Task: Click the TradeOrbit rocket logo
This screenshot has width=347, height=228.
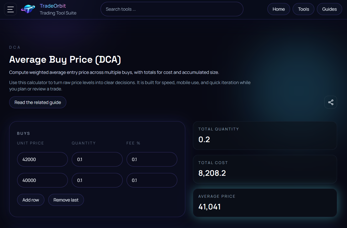Action: pos(28,9)
